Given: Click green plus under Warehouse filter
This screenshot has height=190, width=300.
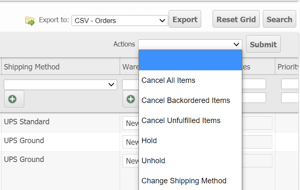Looking at the screenshot, I should [131, 99].
